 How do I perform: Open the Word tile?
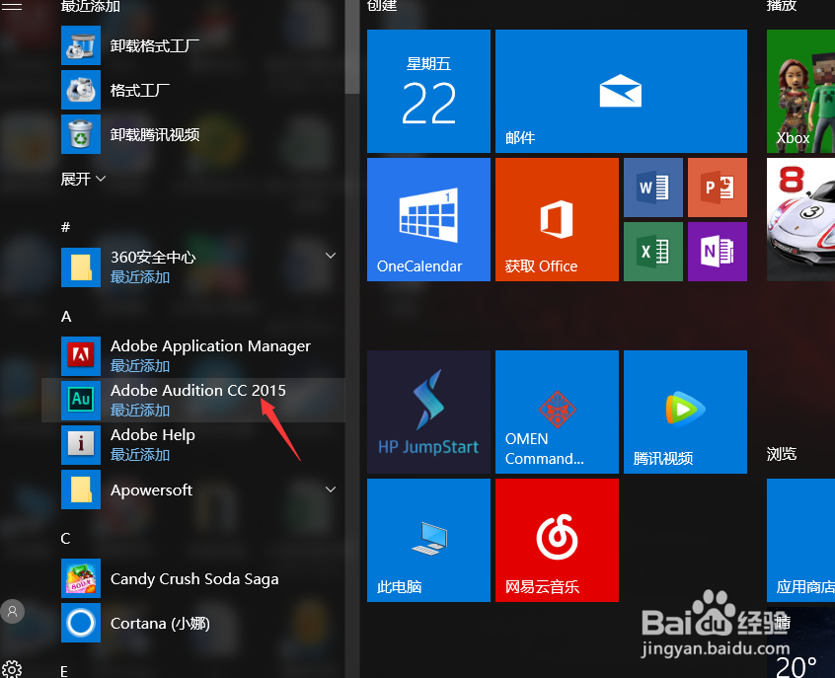coord(653,188)
